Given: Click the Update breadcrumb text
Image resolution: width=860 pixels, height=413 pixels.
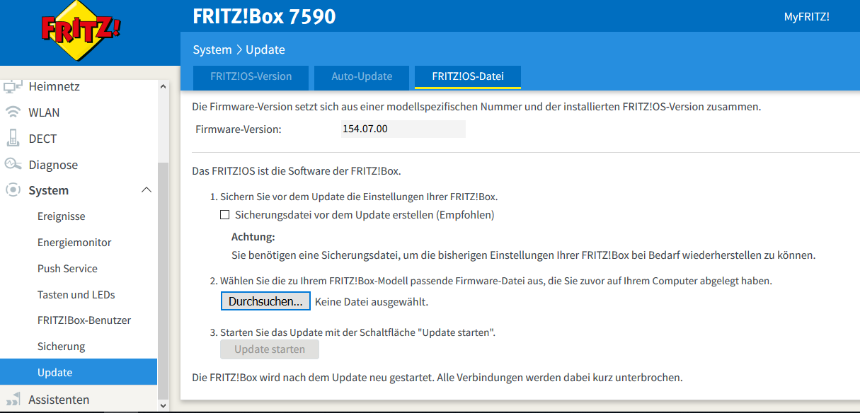Looking at the screenshot, I should point(265,50).
